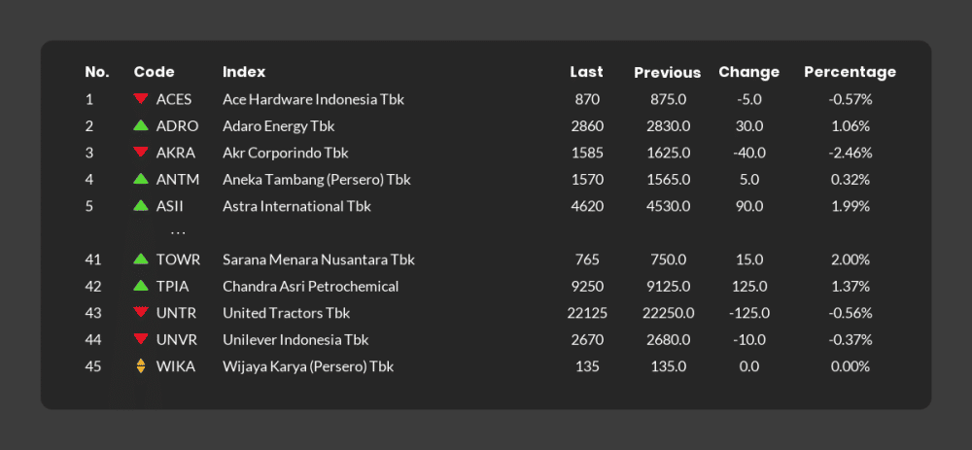The height and width of the screenshot is (450, 972).
Task: Click the green up arrow beside TPIA
Action: coord(141,286)
